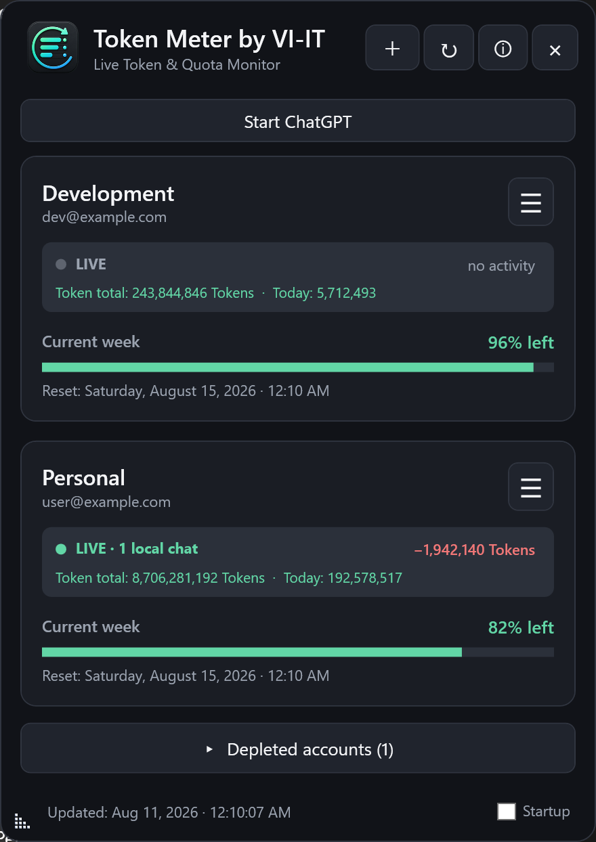Open the Personal account hamburger menu
Image resolution: width=596 pixels, height=842 pixels.
point(531,487)
